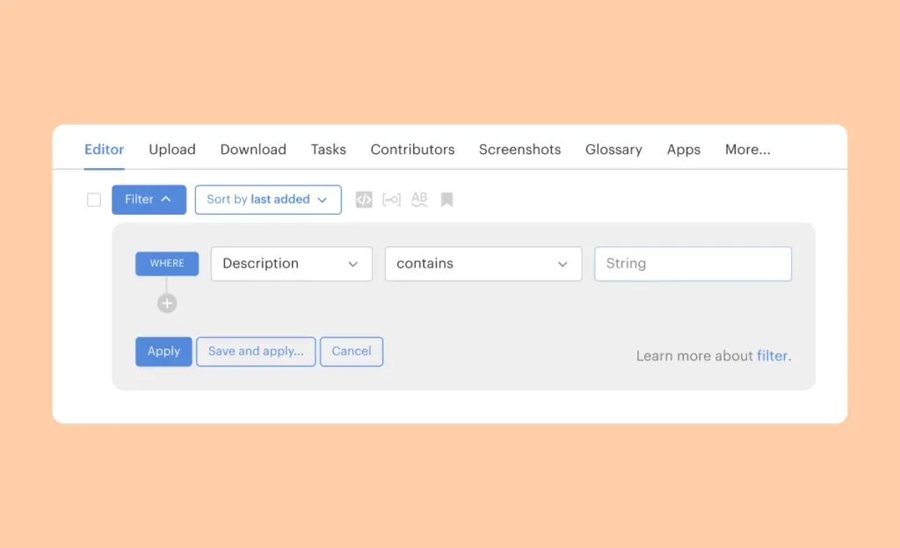Viewport: 900px width, 548px height.
Task: Open the Download tab
Action: [253, 150]
